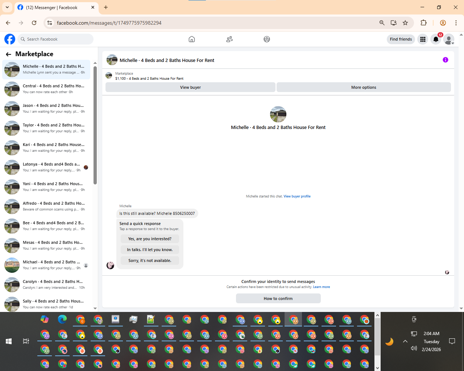Click the View buyer button

(190, 87)
